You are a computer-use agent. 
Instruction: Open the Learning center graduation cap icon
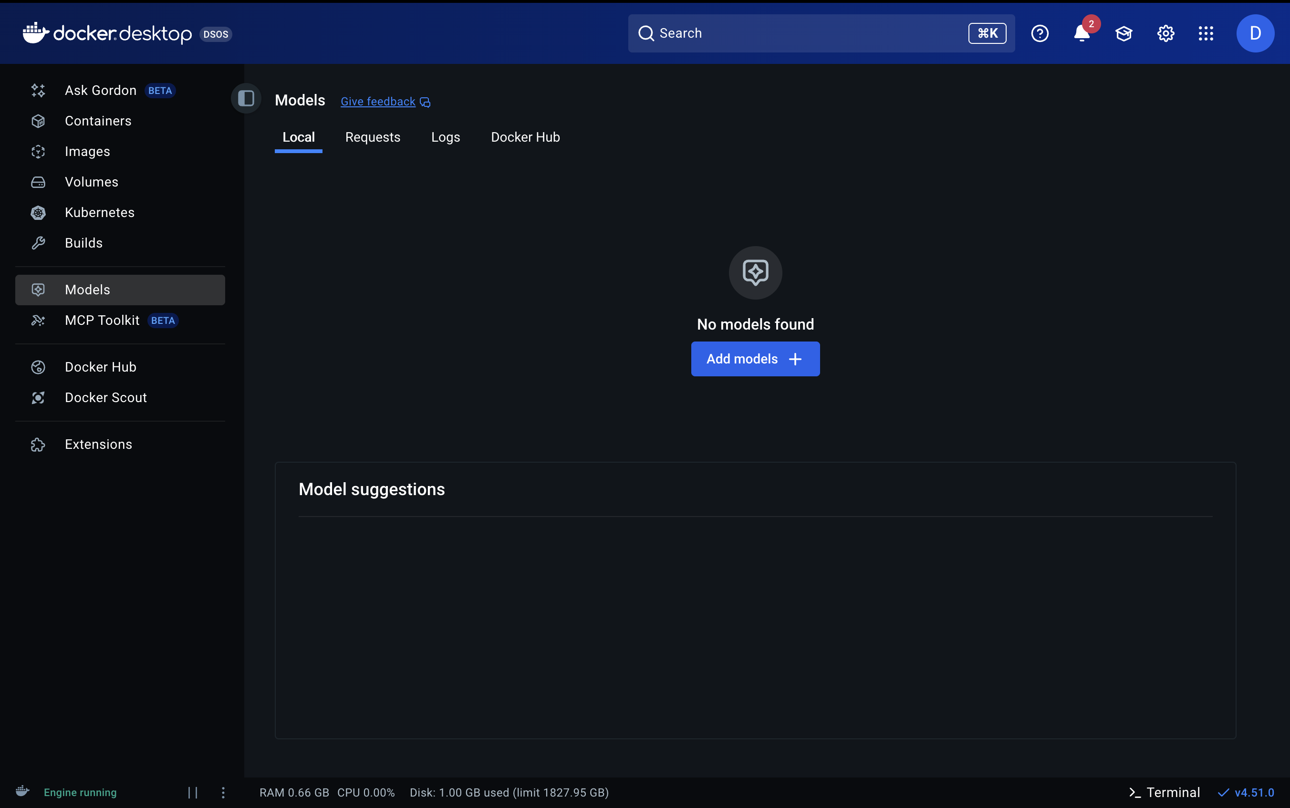[x=1124, y=34]
